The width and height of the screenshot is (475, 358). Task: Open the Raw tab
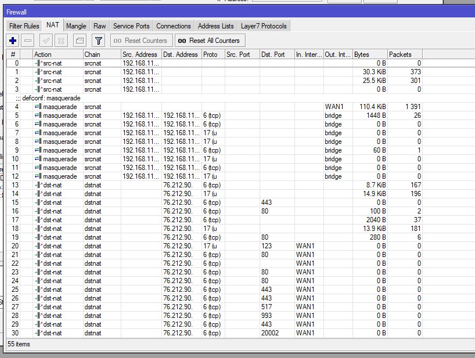(x=100, y=26)
